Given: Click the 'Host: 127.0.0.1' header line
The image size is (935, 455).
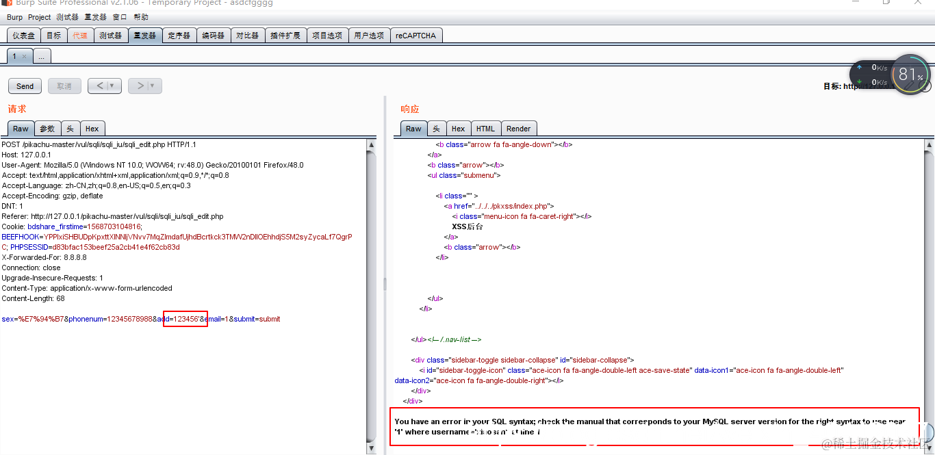Looking at the screenshot, I should coord(26,155).
